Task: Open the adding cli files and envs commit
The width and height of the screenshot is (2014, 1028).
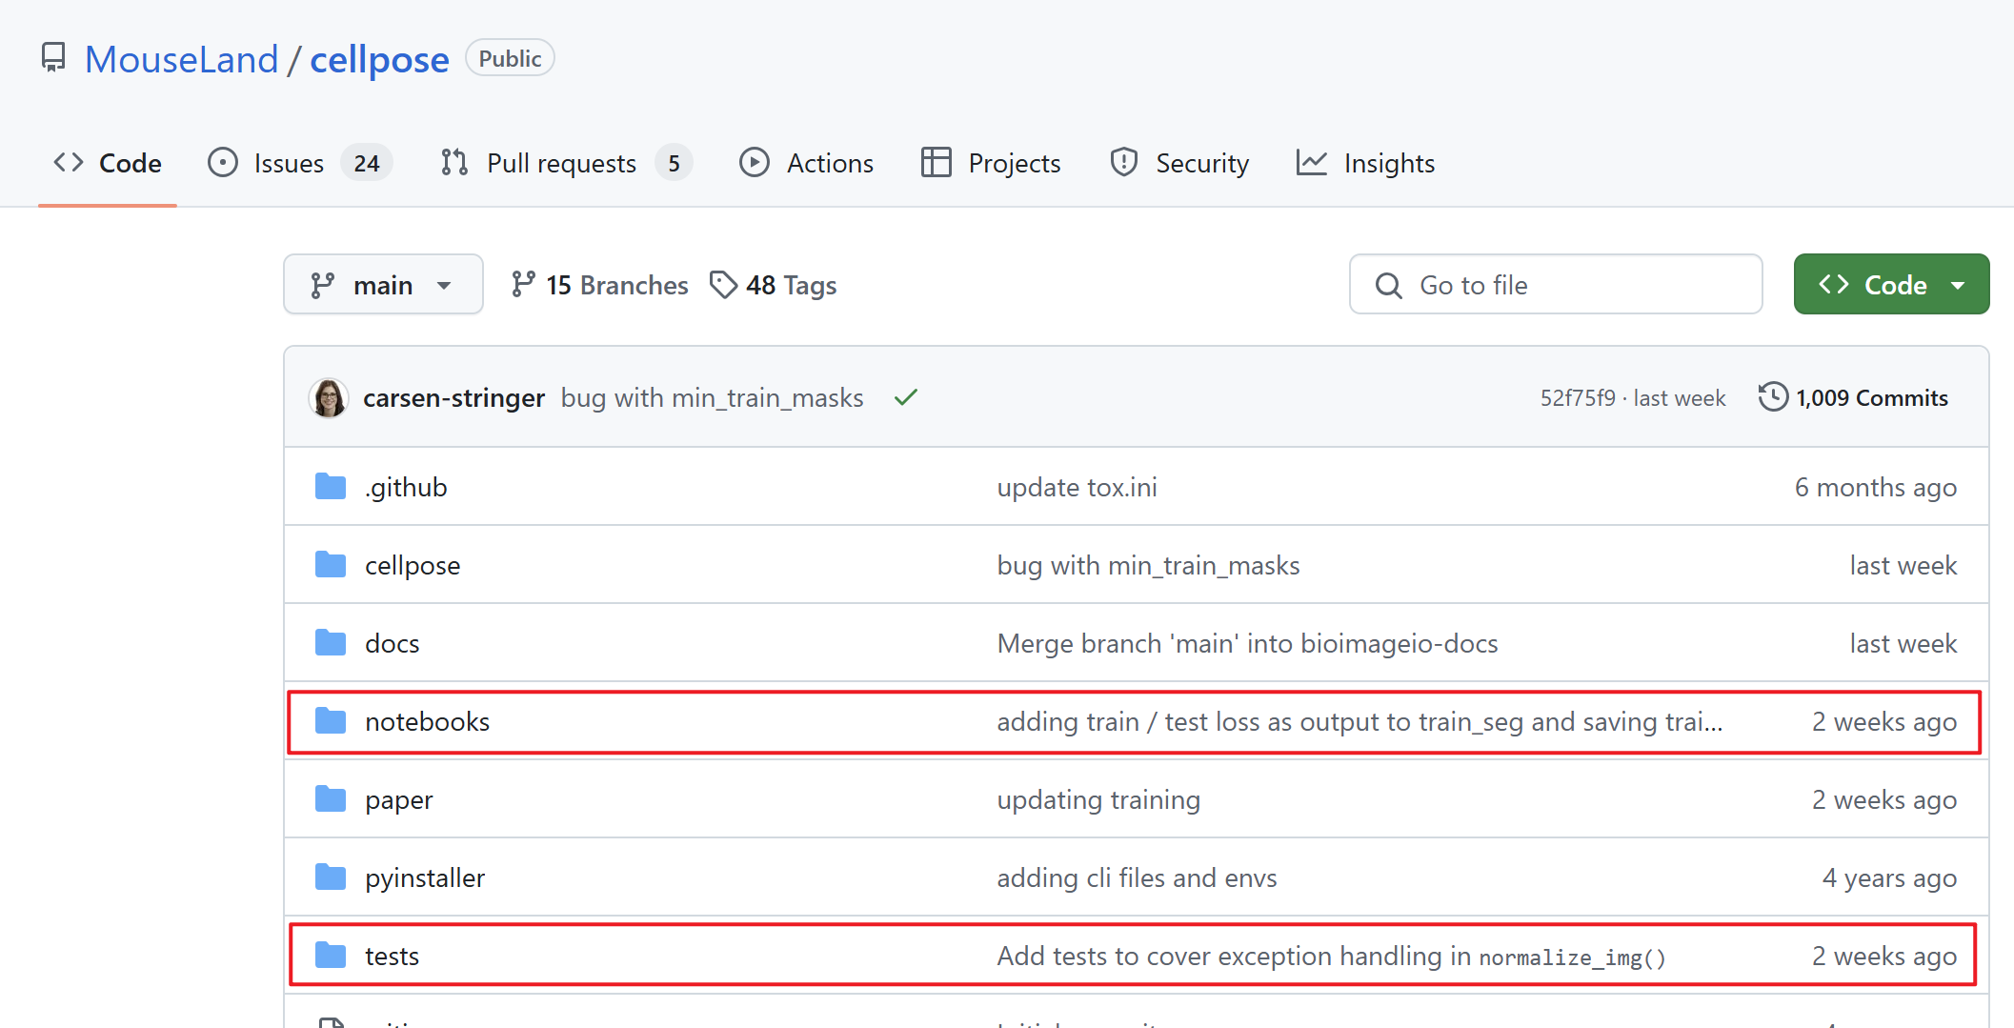Action: coord(1137,877)
